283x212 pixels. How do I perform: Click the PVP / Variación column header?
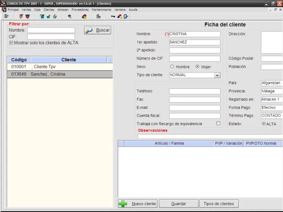(x=229, y=143)
